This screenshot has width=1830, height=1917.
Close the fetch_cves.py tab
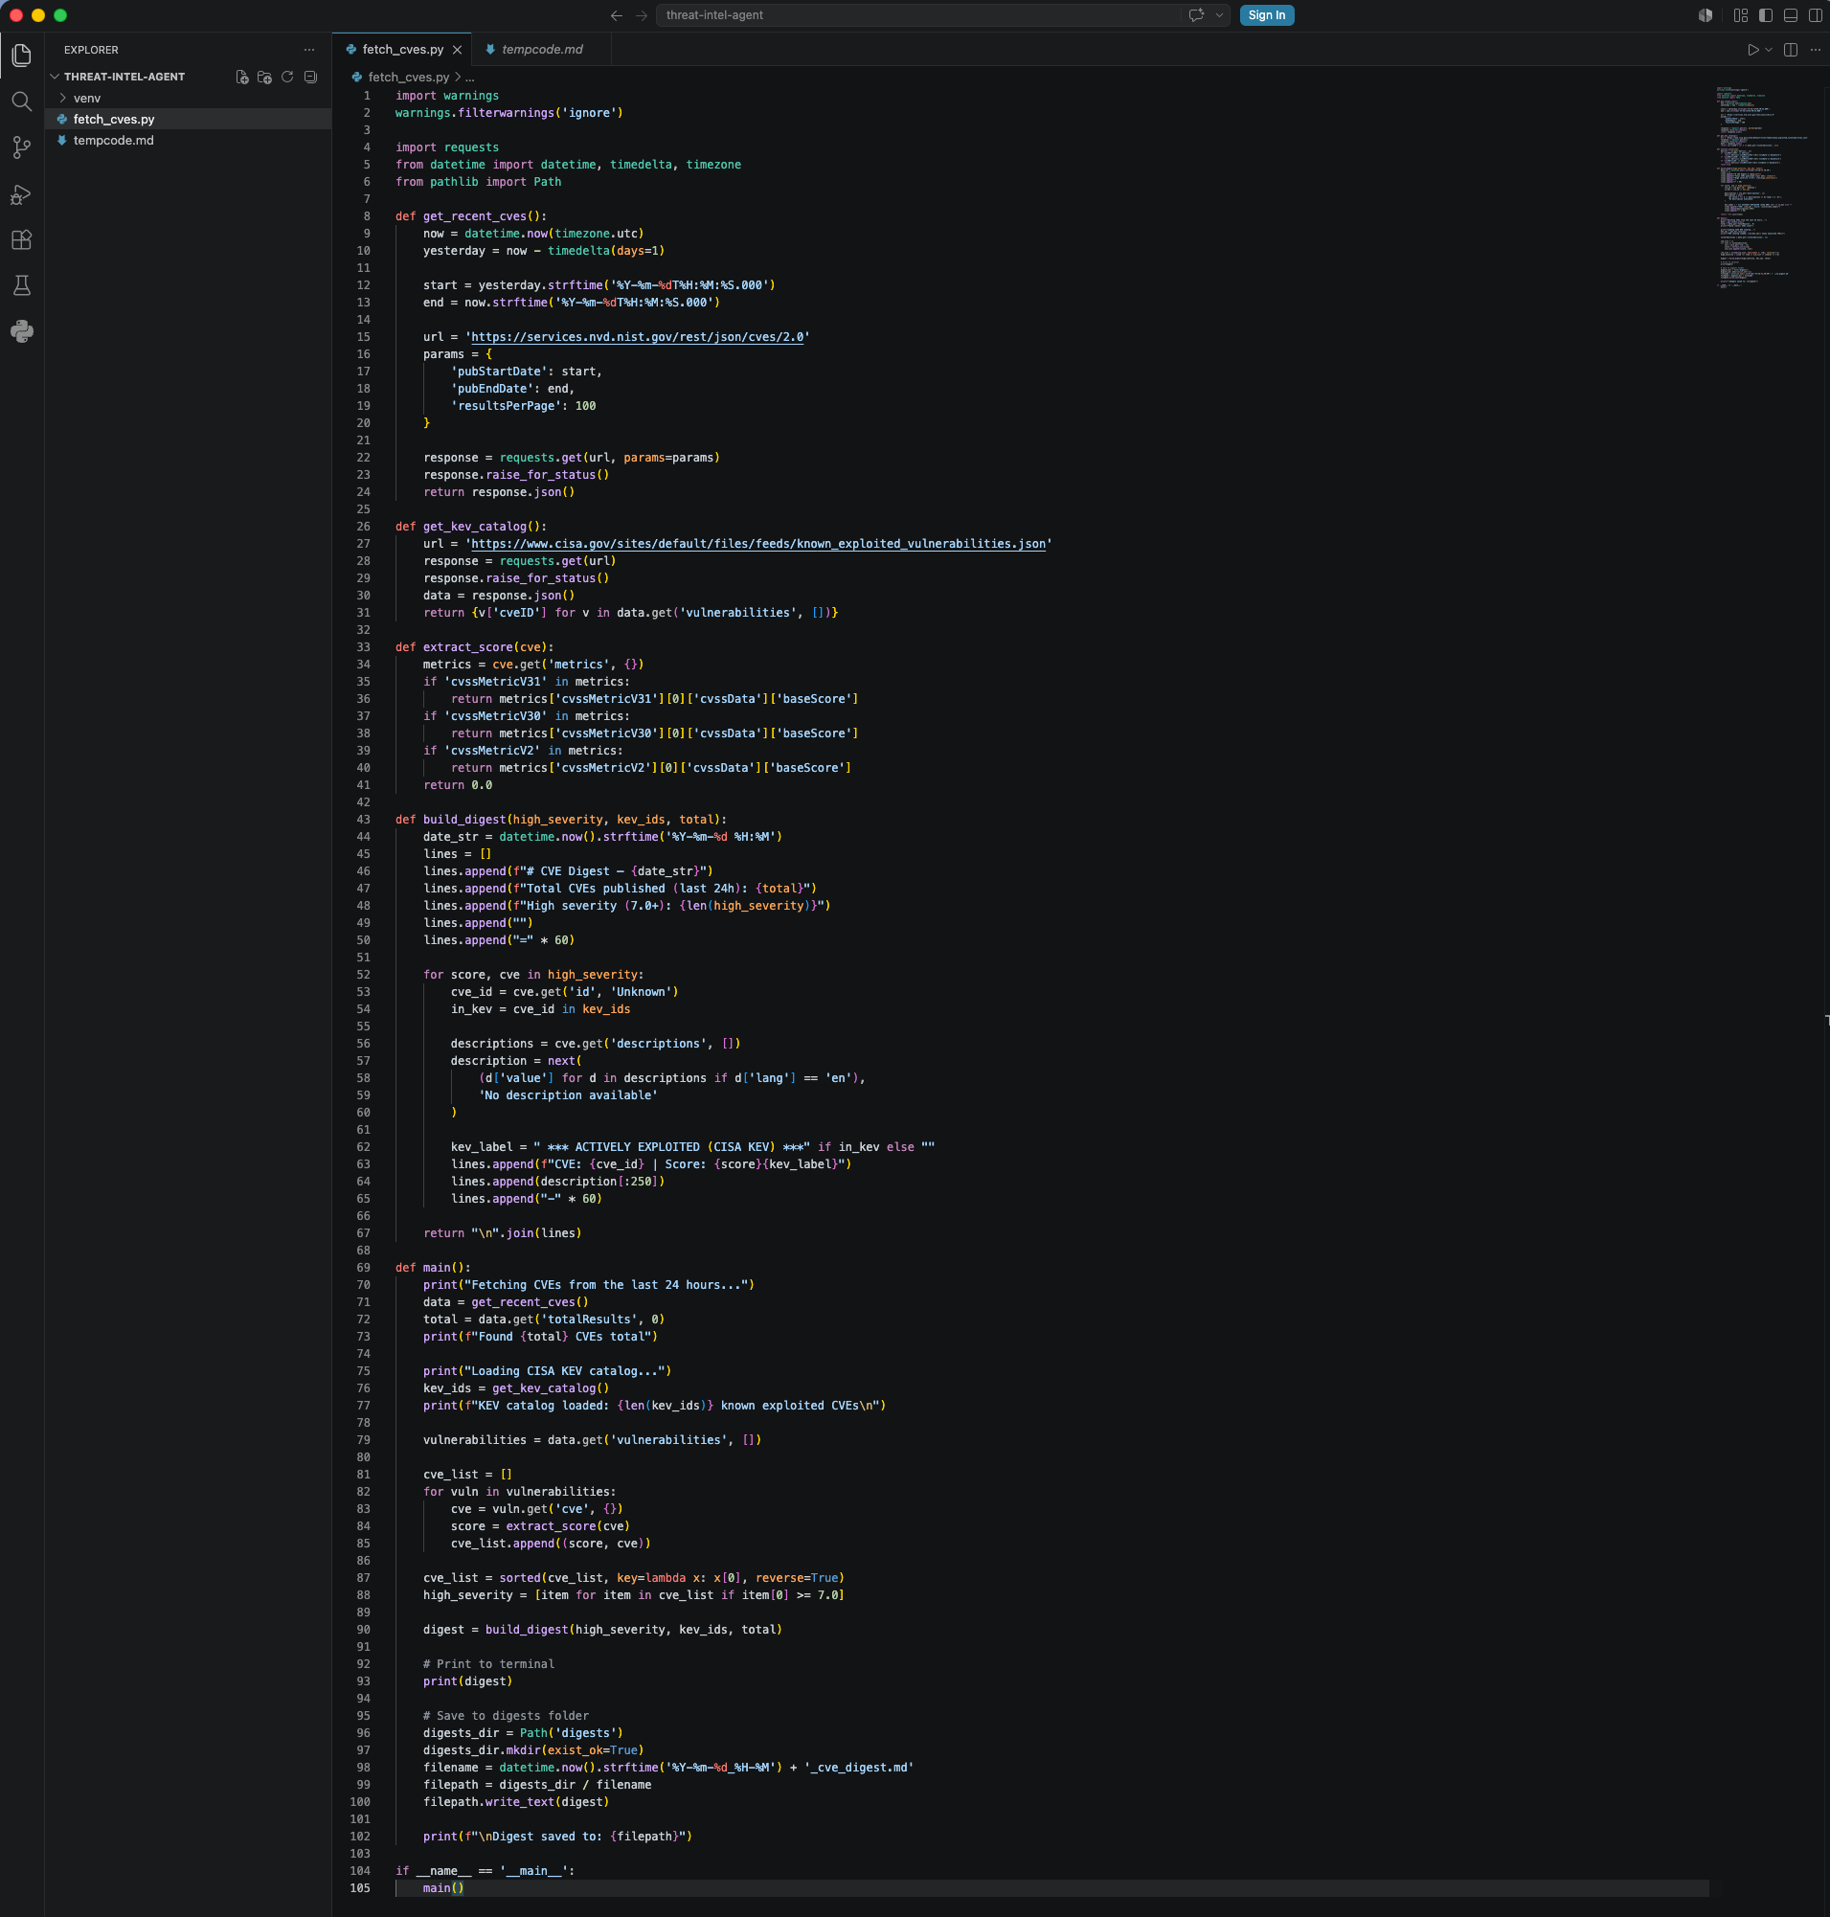coord(458,50)
